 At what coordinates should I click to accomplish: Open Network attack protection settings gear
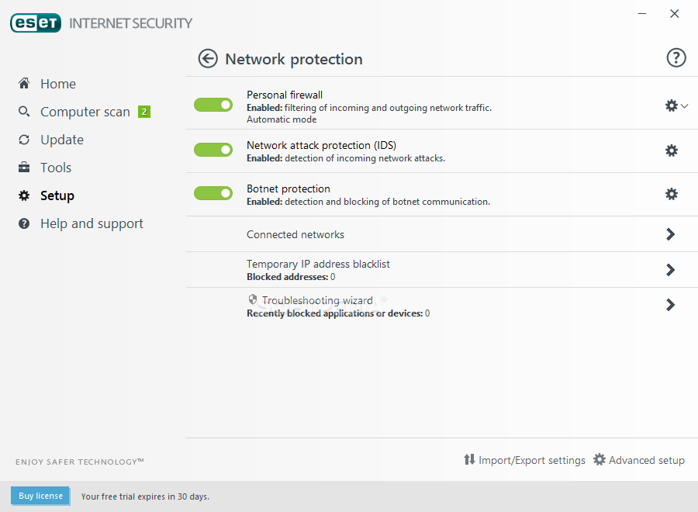point(672,150)
